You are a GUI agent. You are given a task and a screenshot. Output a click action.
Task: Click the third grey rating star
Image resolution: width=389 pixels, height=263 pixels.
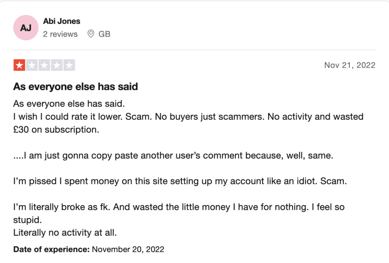[x=44, y=65]
